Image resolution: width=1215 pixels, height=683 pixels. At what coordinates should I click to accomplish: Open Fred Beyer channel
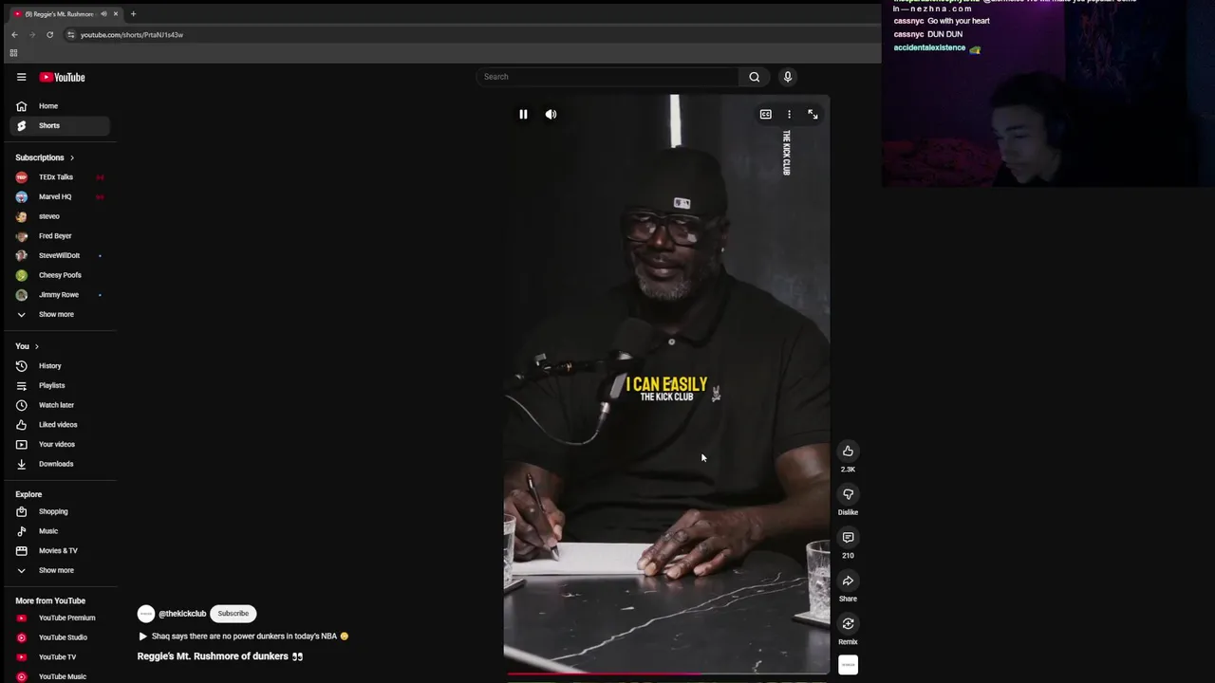(60, 236)
